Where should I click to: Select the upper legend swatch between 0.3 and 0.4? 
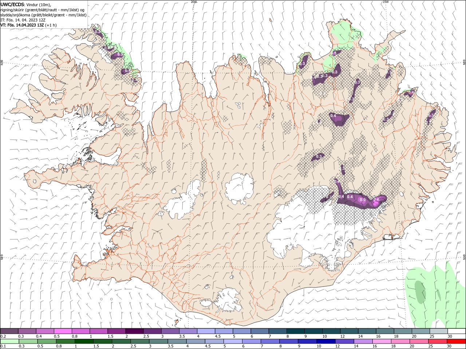point(27,331)
